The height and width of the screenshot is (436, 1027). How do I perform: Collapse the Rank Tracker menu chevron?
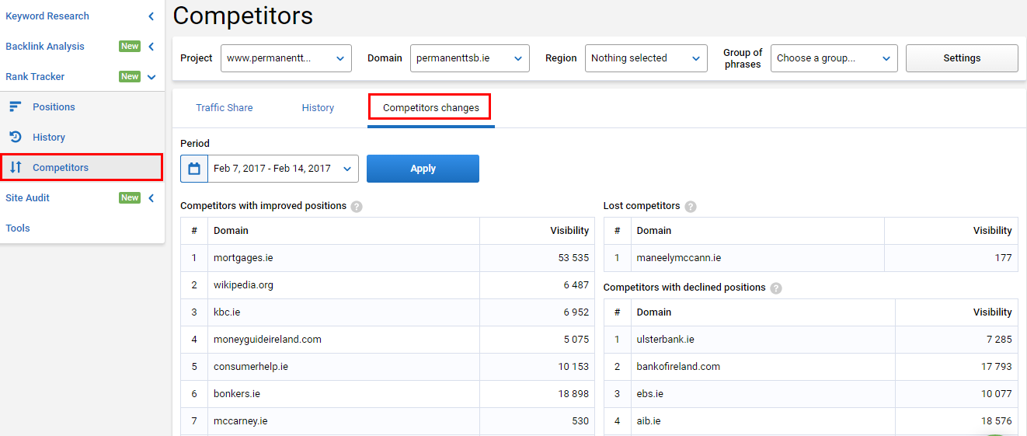pos(151,77)
